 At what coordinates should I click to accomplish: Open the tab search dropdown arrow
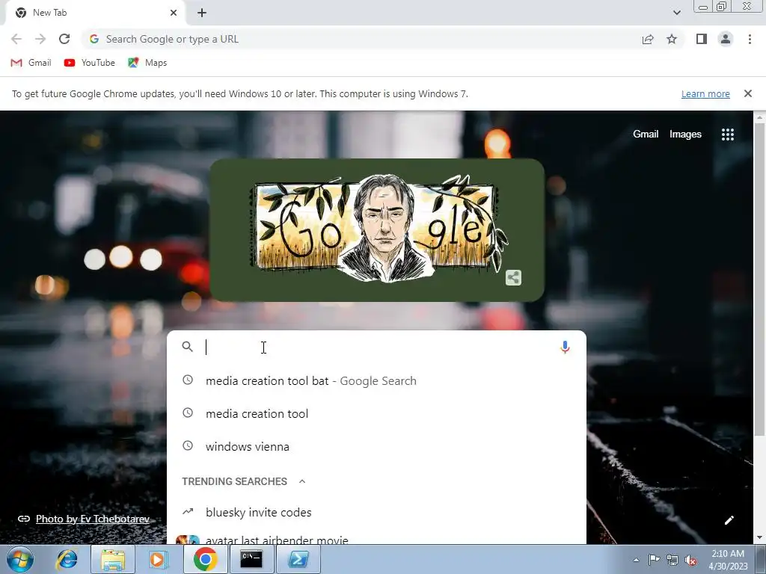pyautogui.click(x=676, y=13)
